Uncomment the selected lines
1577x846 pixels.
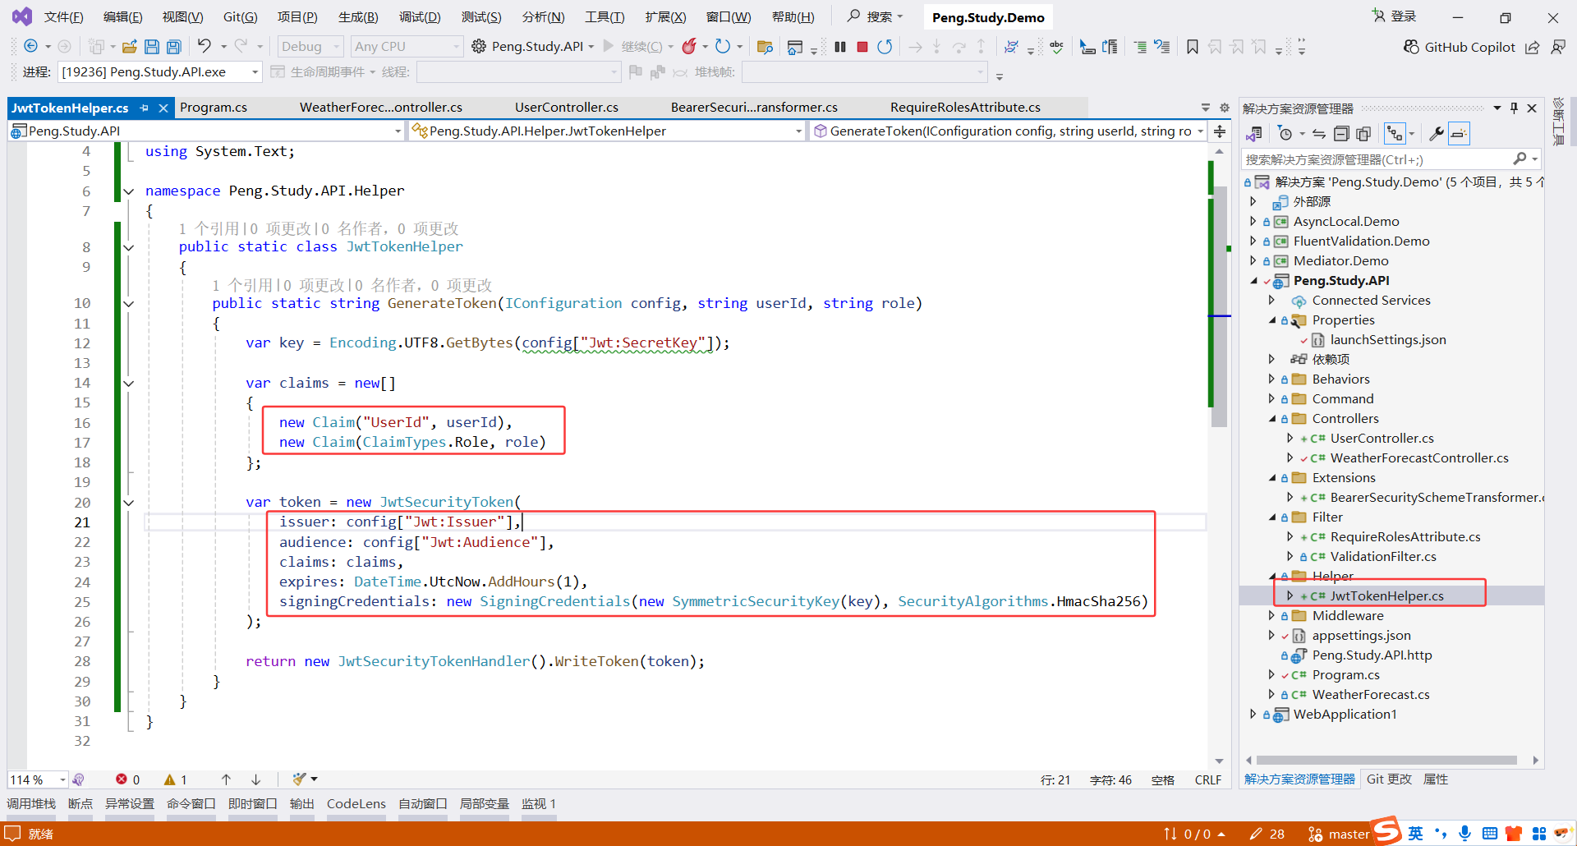1162,47
